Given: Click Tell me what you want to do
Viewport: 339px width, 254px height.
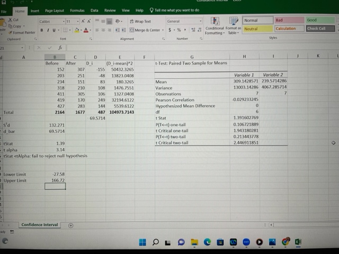Looking at the screenshot, I should [174, 10].
